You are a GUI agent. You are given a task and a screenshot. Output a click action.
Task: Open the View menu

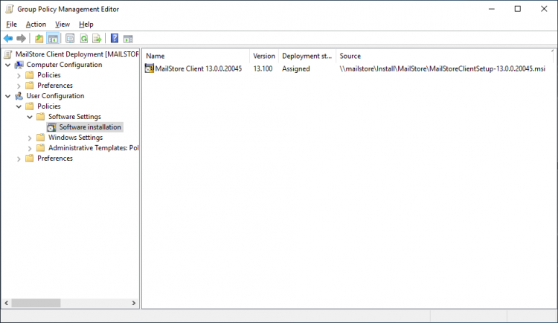(x=62, y=25)
